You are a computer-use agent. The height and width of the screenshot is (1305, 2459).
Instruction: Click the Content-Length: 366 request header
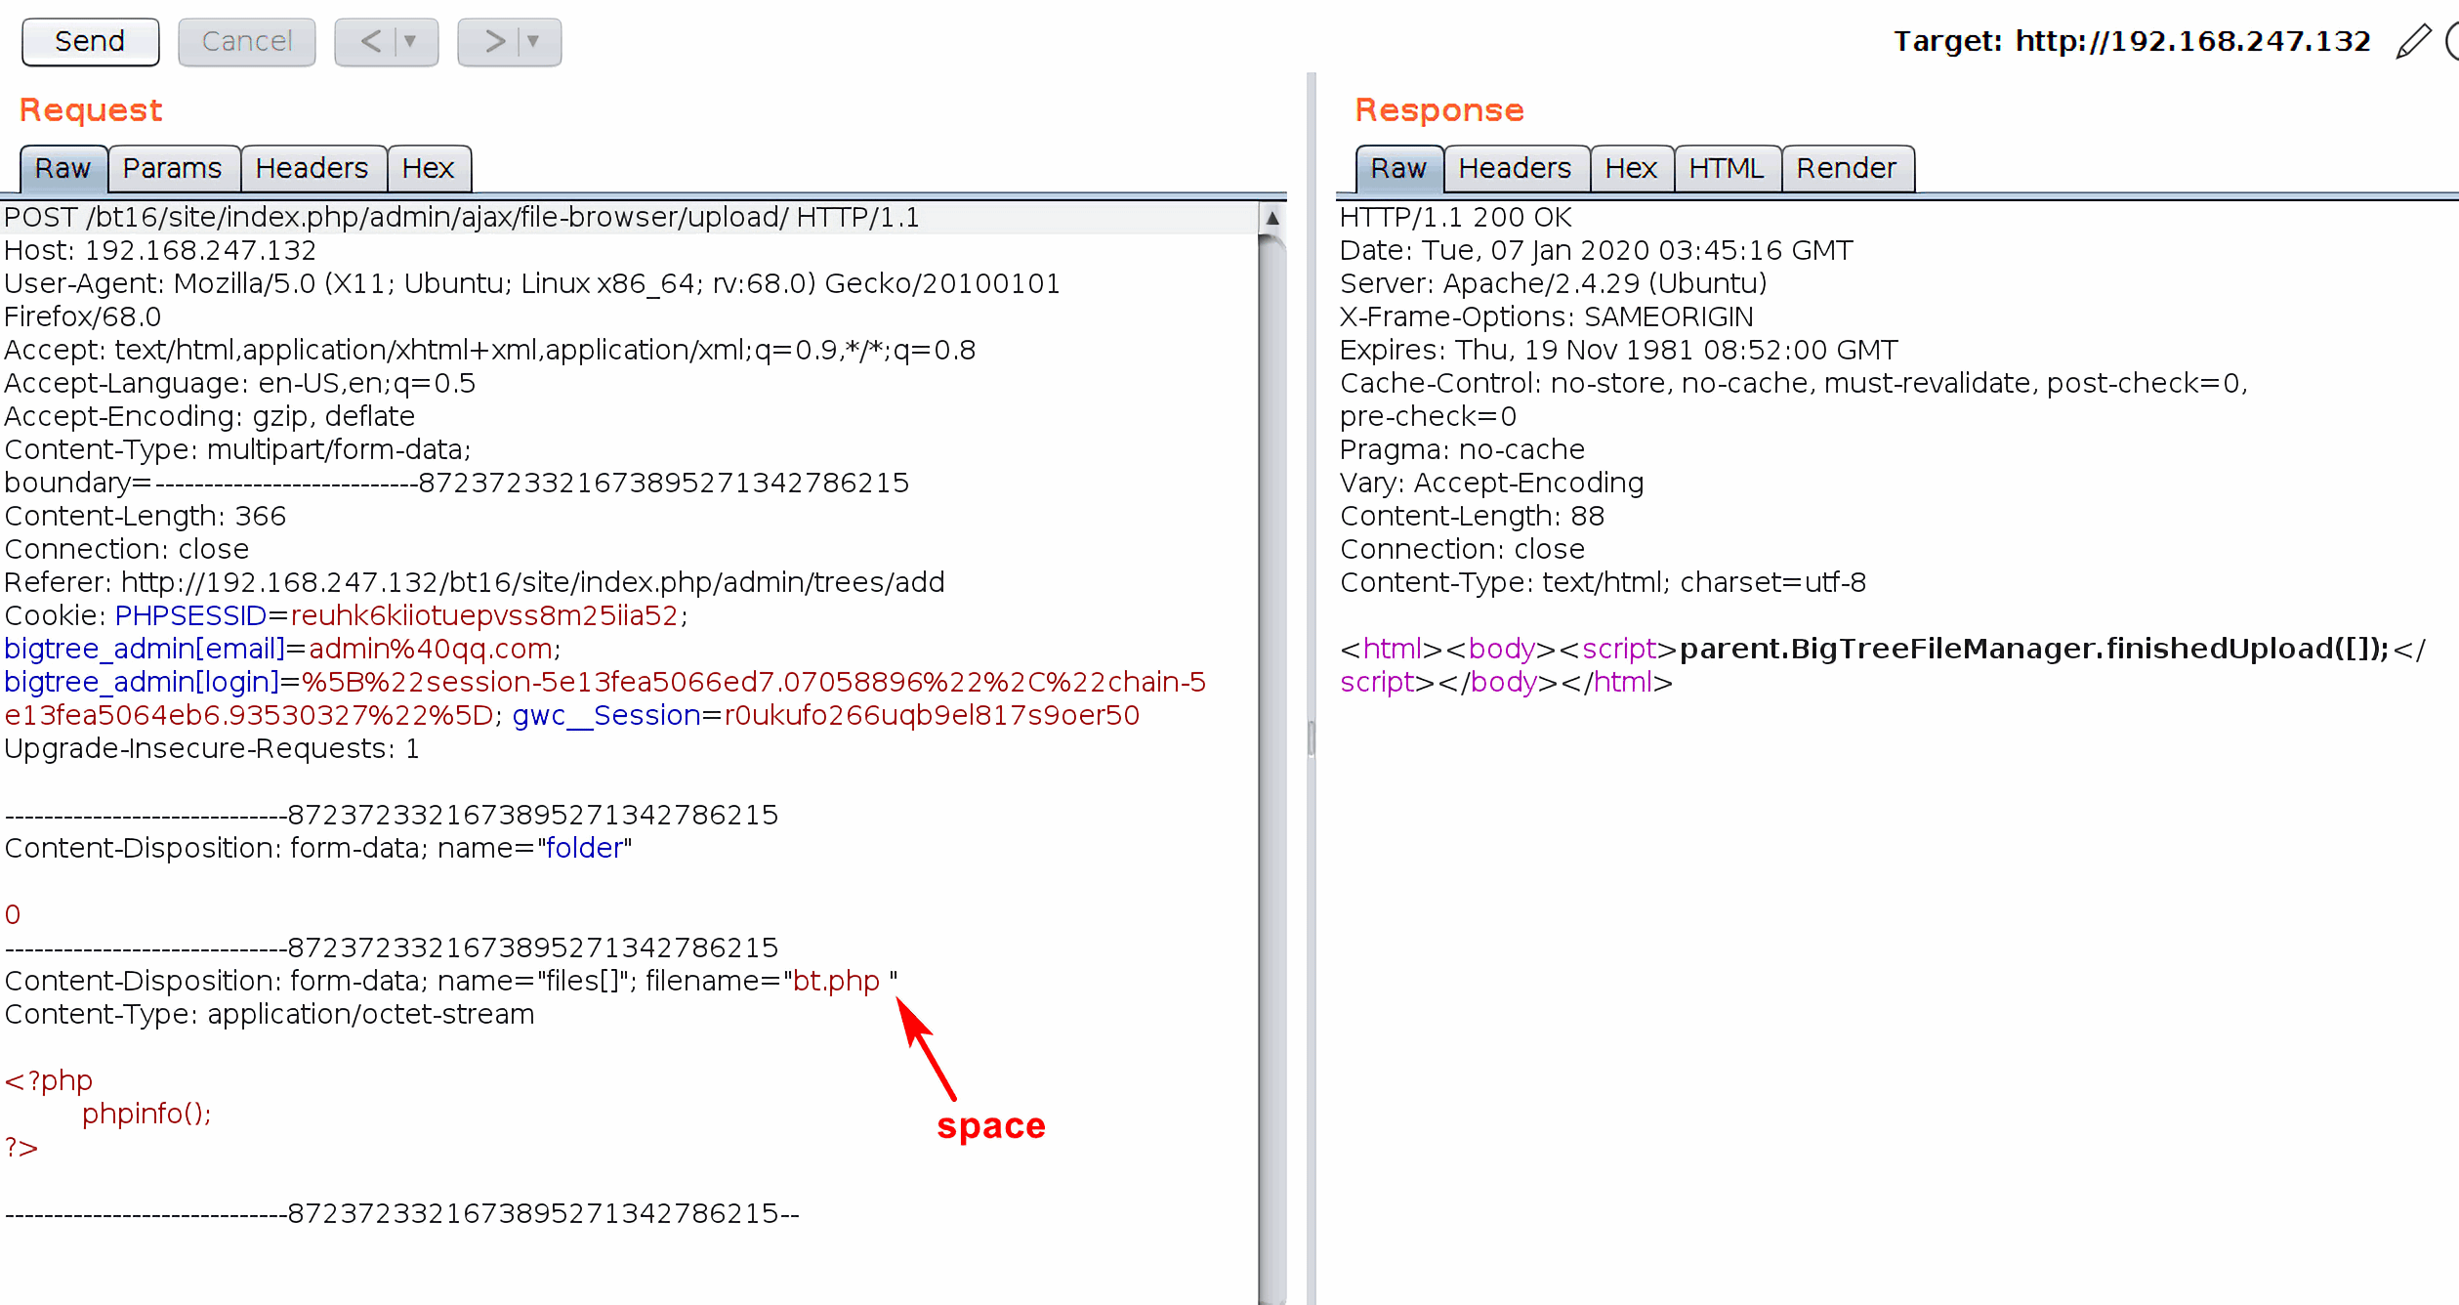(146, 516)
